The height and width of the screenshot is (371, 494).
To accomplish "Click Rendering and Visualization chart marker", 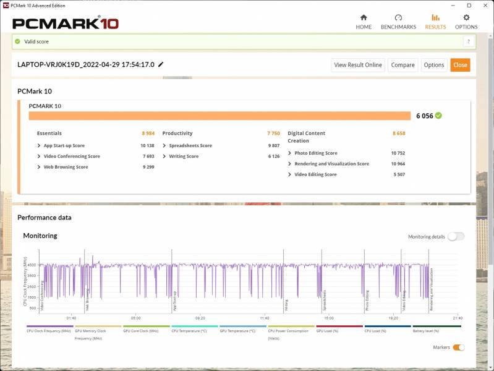I will pyautogui.click(x=432, y=289).
